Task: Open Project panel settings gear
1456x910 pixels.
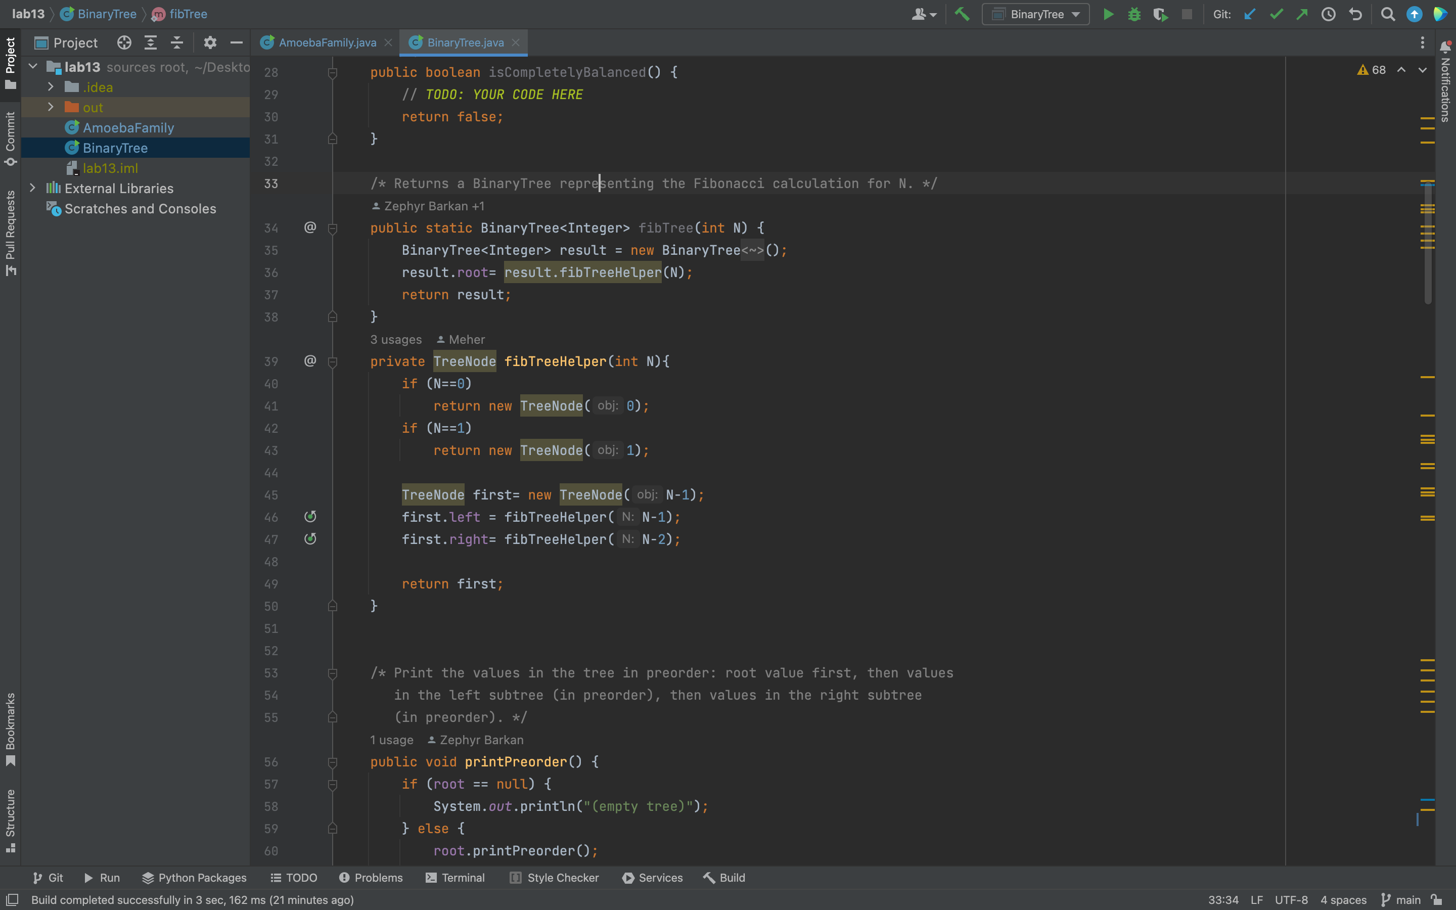Action: [209, 43]
